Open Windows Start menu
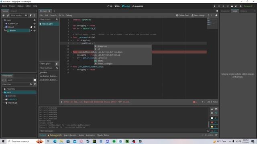 (x=3, y=141)
